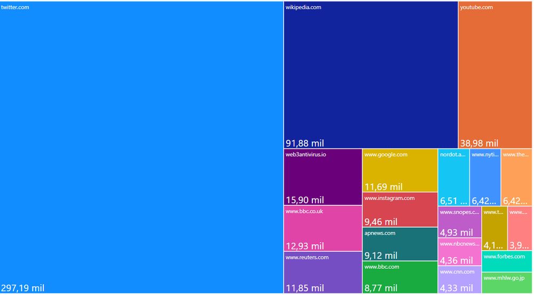Select the www.instagram.com label
534x295 pixels.
coord(390,198)
